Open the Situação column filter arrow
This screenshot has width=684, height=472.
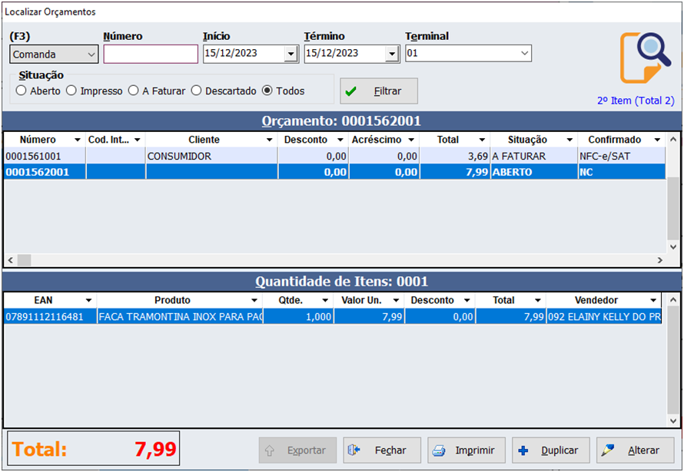click(569, 140)
